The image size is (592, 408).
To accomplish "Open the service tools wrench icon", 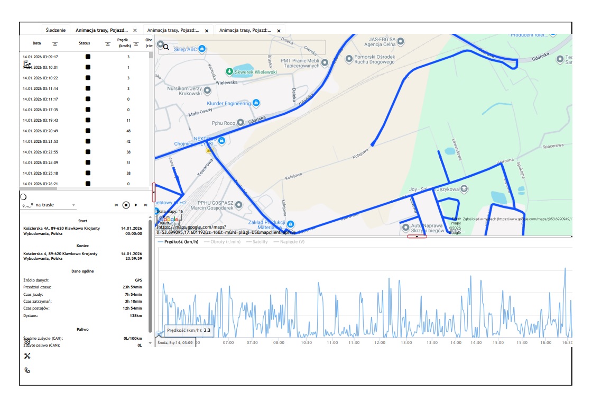I will pos(27,356).
